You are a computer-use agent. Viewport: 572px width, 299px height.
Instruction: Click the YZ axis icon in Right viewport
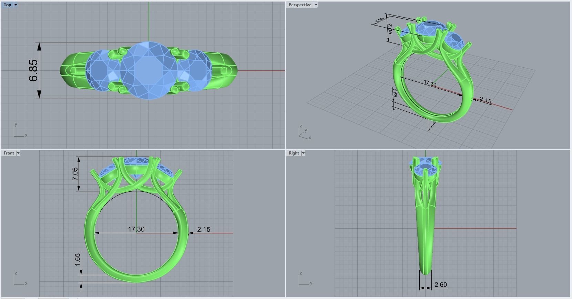click(x=305, y=279)
